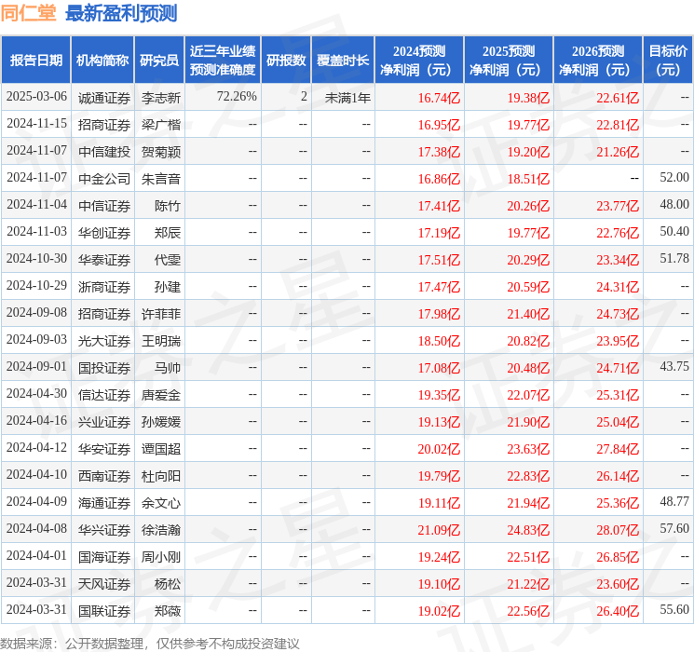This screenshot has height=652, width=694.
Task: Click analyst 贺菊颖
Action: click(160, 152)
